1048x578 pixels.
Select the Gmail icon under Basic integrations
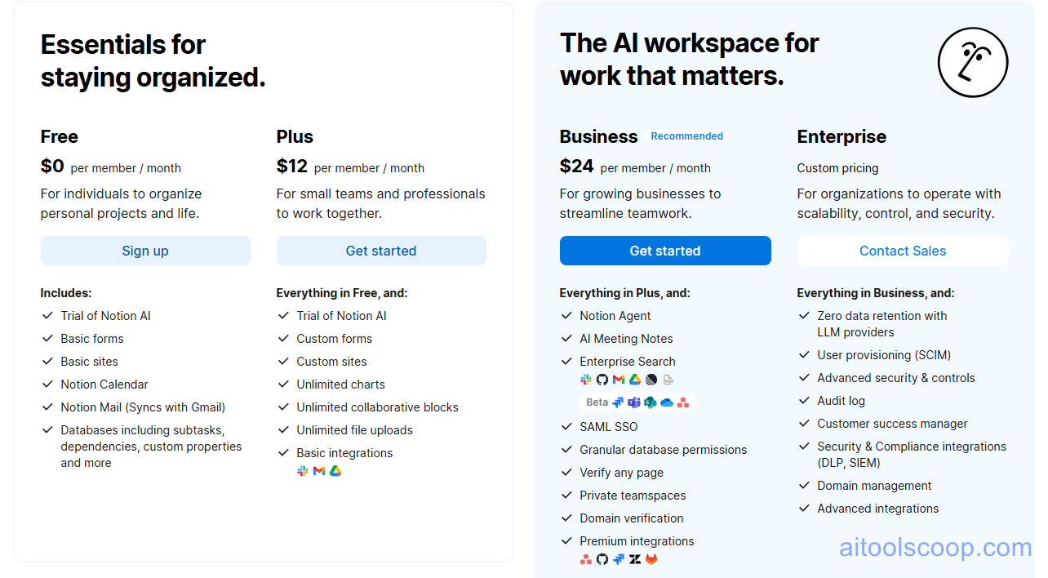318,471
